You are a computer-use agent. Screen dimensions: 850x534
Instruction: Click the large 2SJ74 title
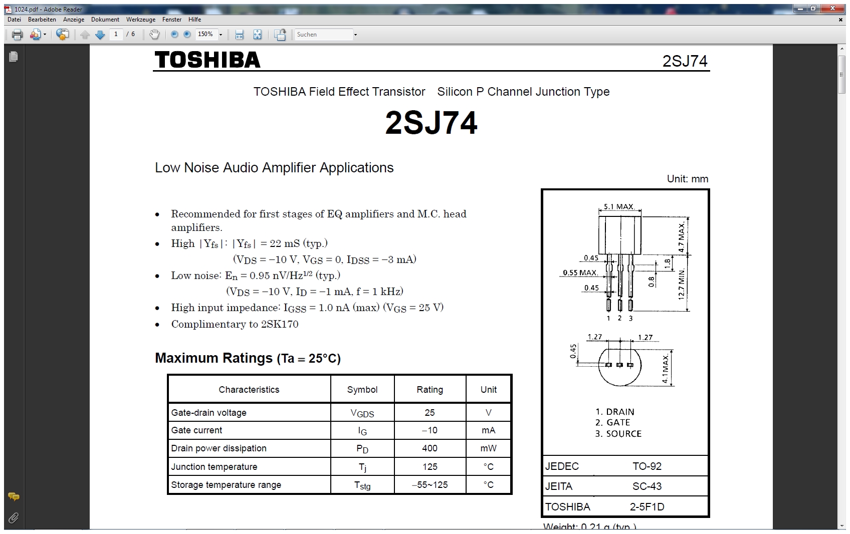click(x=431, y=123)
